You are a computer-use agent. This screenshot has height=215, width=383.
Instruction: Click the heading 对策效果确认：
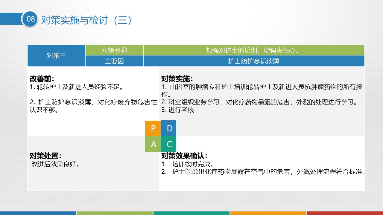click(x=184, y=156)
